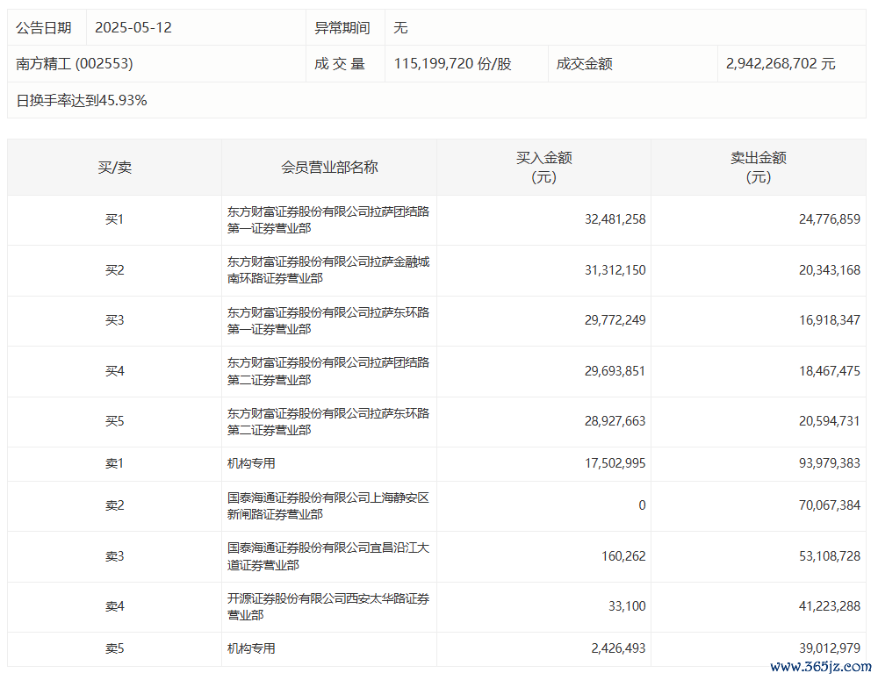Screen dimensions: 878x680
Task: Click buy amount 17,502,995
Action: click(615, 463)
